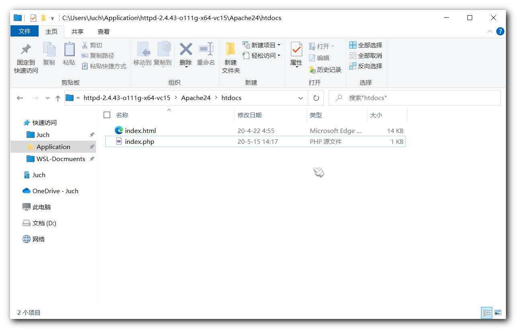The height and width of the screenshot is (329, 516).
Task: Click the refresh button beside address bar
Action: coord(316,98)
